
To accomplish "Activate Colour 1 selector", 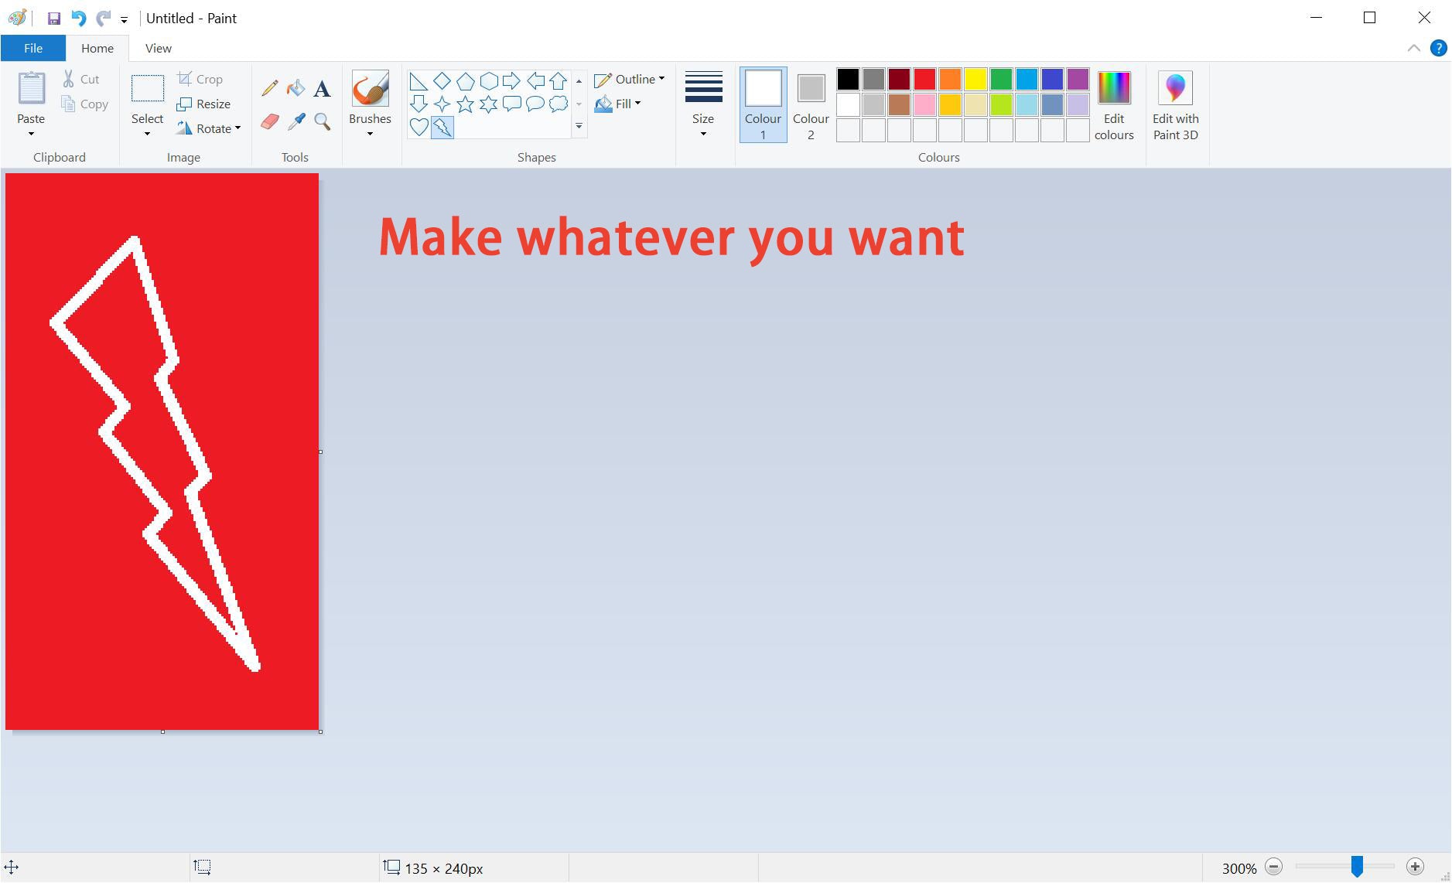I will 763,104.
